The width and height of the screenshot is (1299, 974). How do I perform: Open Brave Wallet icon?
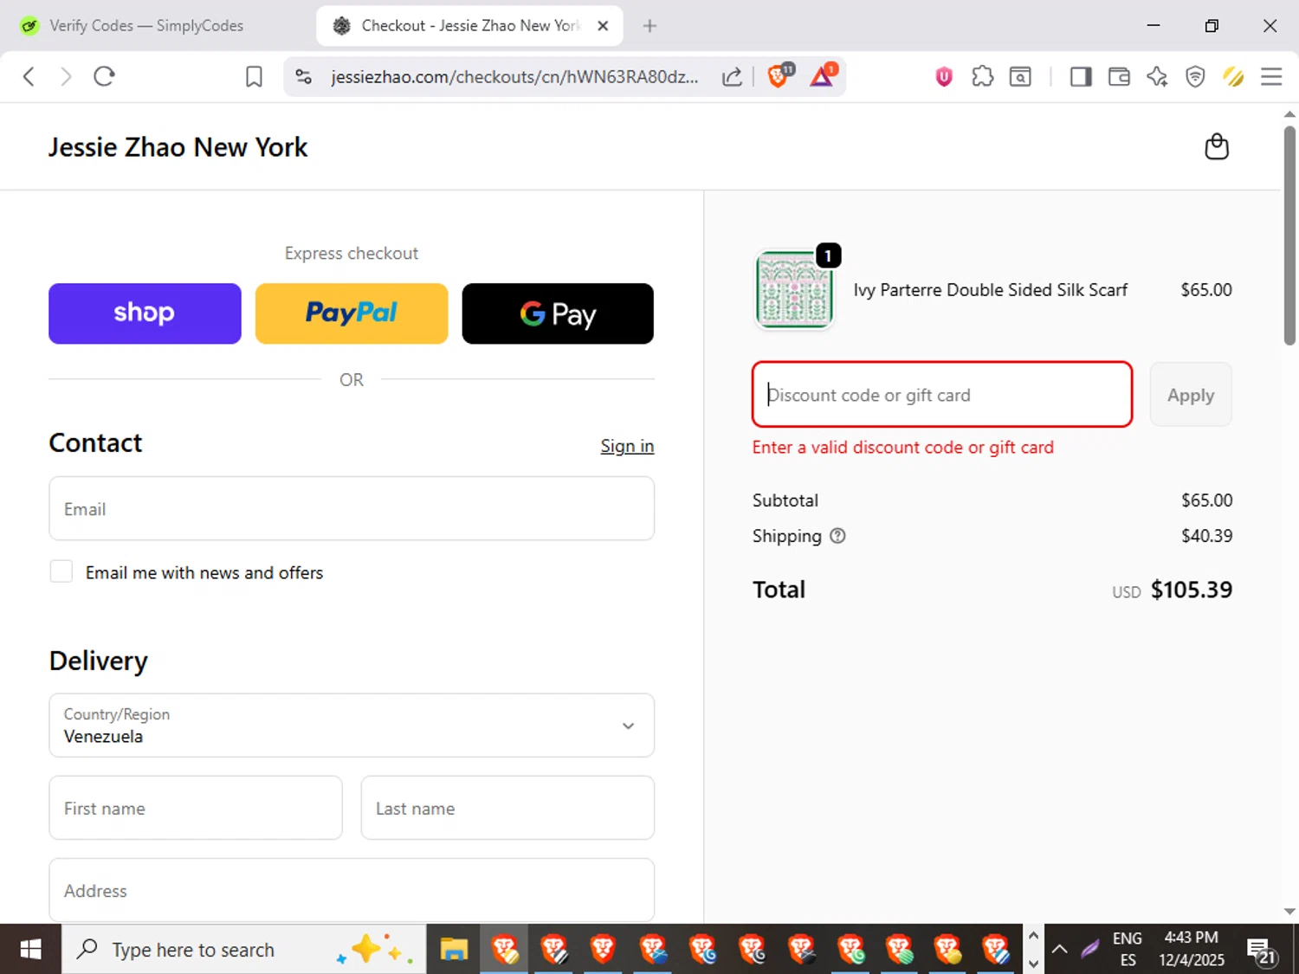1119,77
